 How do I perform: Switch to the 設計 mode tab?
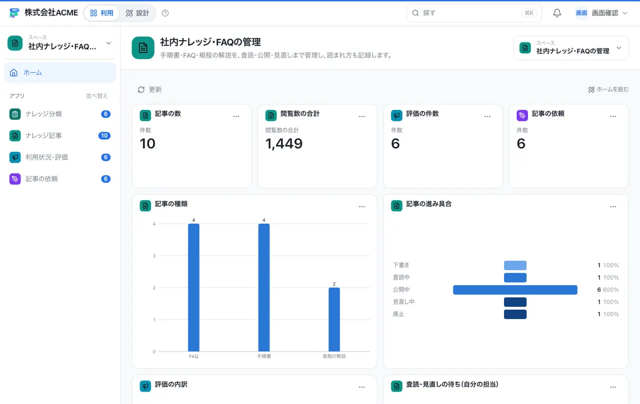pyautogui.click(x=137, y=13)
